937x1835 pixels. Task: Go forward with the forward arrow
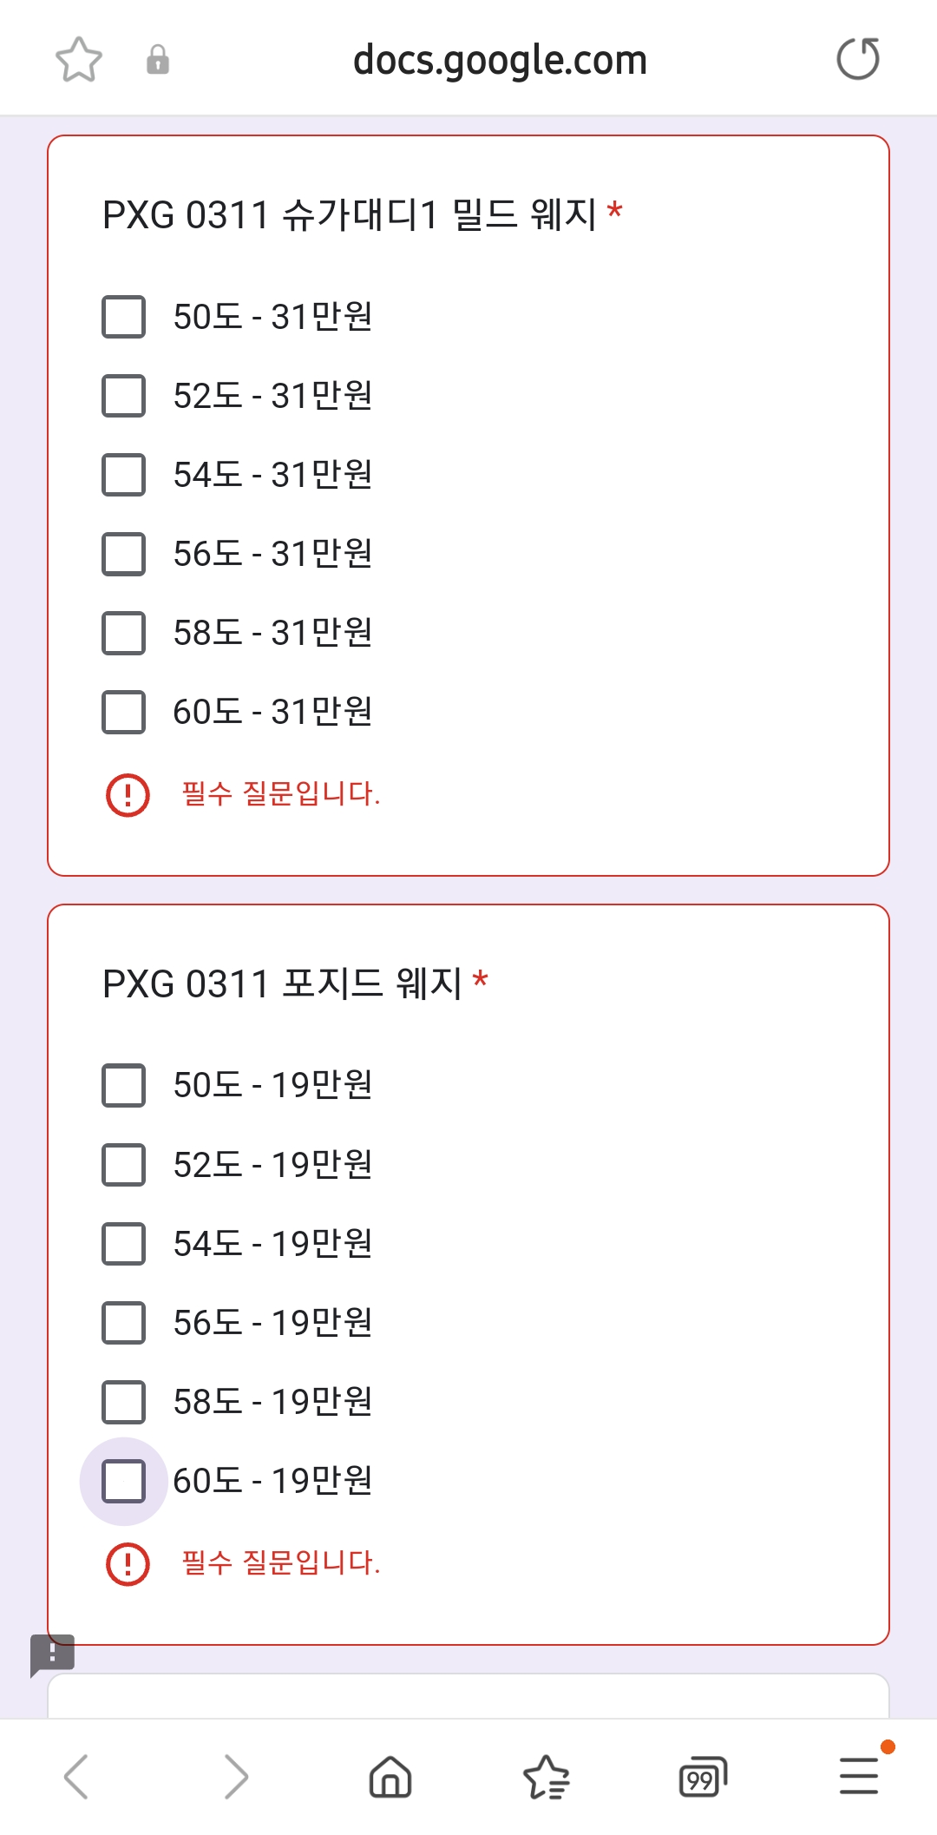point(235,1776)
